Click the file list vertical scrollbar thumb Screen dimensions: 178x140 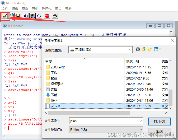pos(170,98)
